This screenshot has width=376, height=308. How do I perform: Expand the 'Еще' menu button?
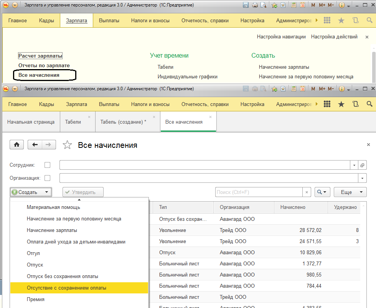point(350,192)
